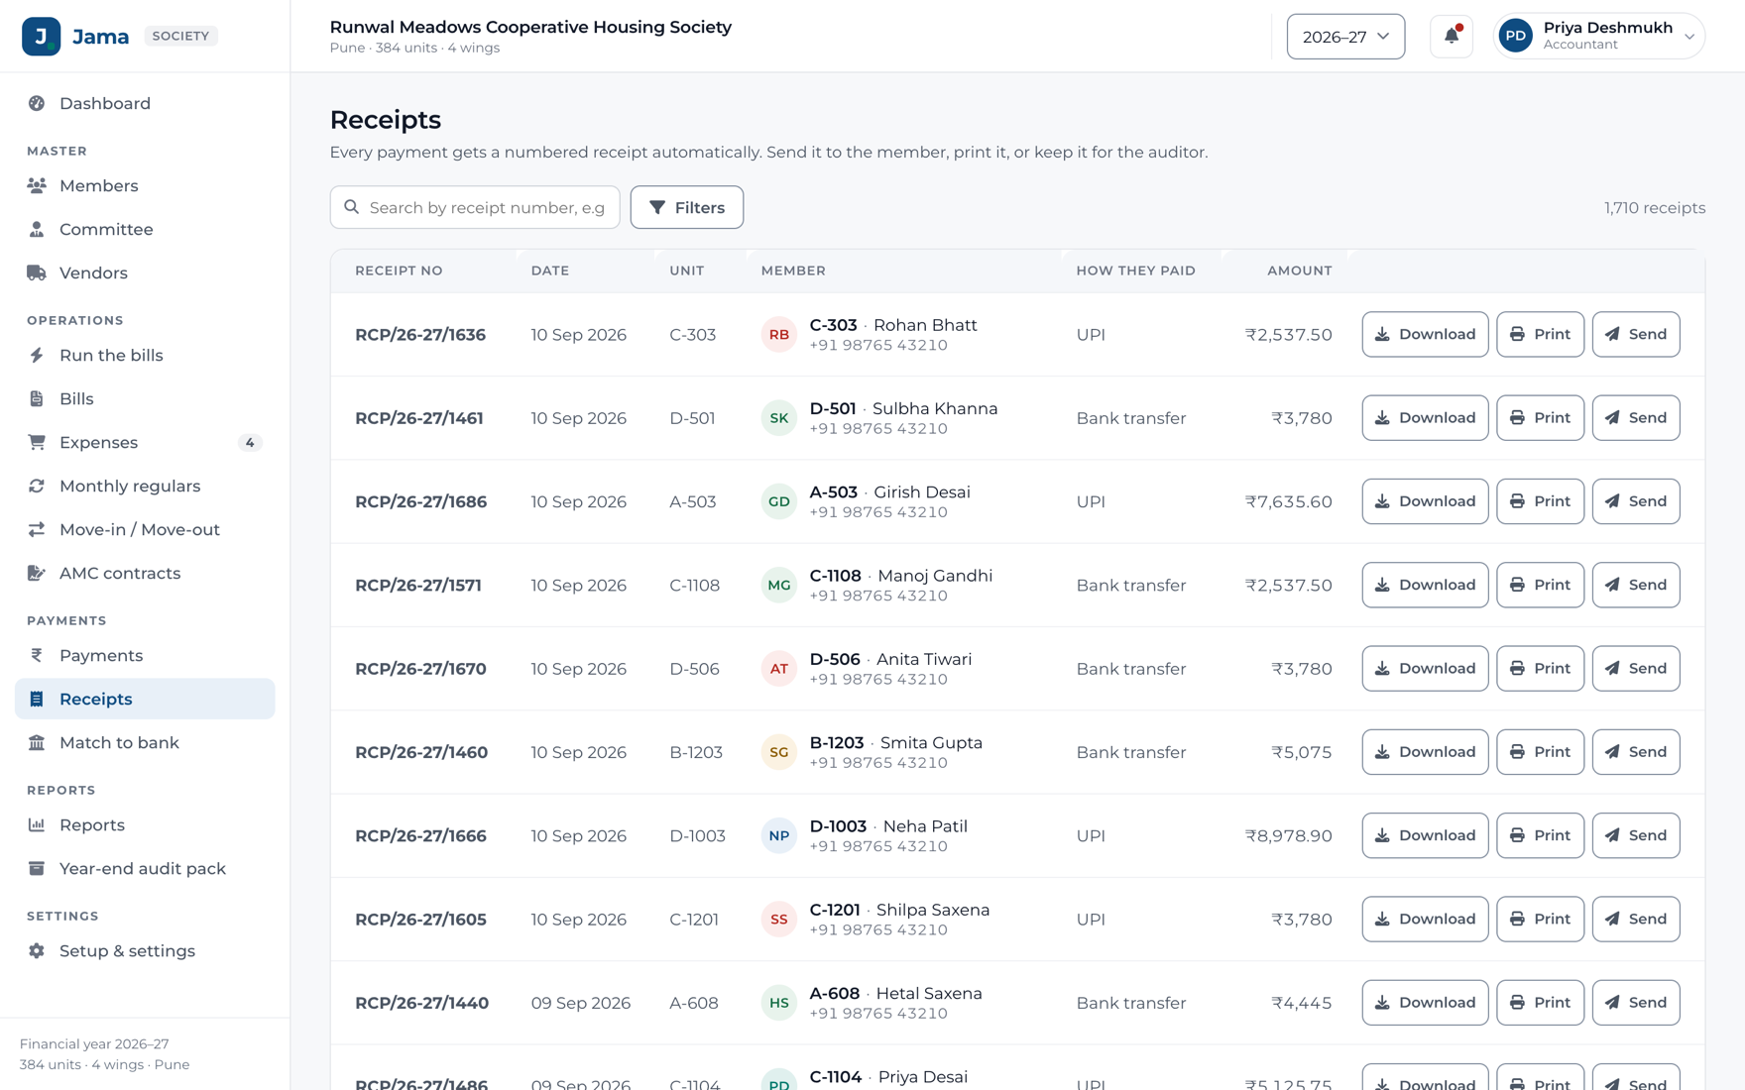Open the Filters panel

(686, 207)
